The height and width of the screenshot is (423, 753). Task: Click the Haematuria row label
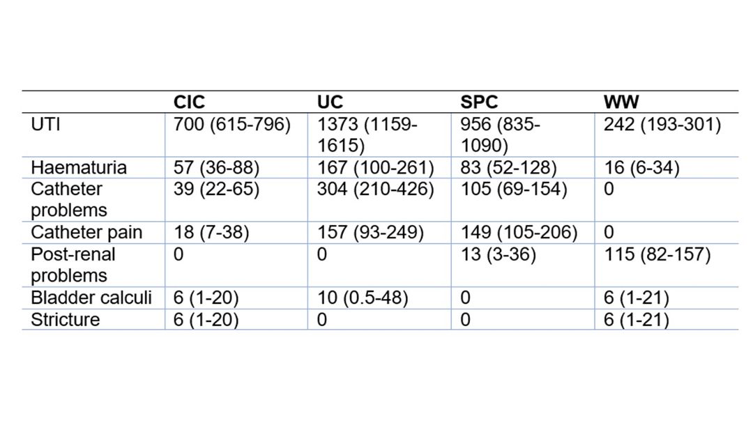(79, 167)
